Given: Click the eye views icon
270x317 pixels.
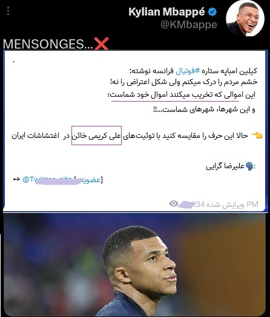Looking at the screenshot, I should coord(174,204).
